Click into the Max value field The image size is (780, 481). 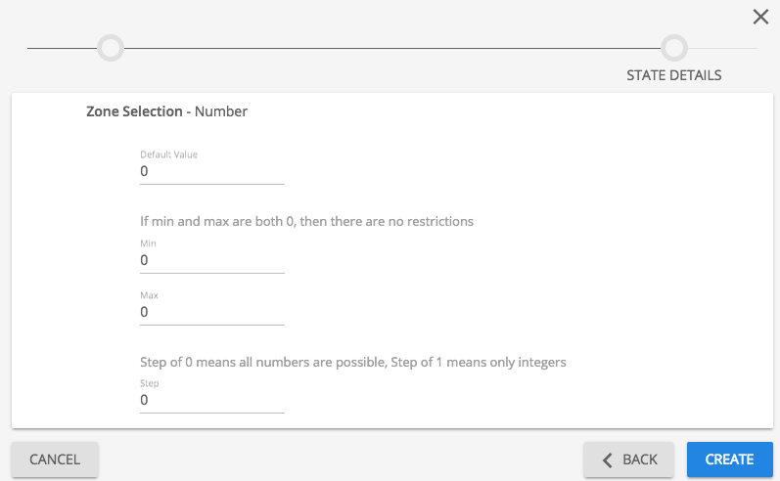pyautogui.click(x=211, y=313)
